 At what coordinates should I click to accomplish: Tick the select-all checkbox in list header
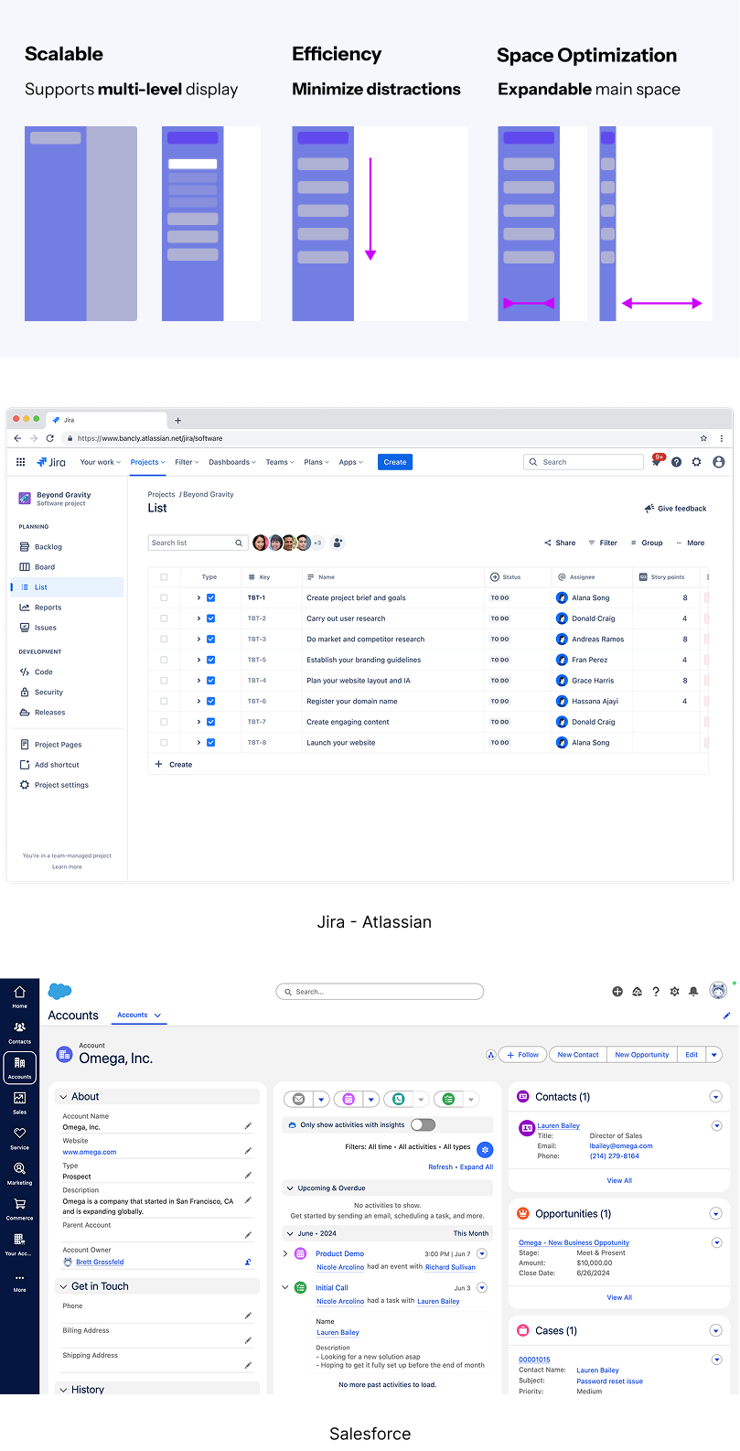164,577
